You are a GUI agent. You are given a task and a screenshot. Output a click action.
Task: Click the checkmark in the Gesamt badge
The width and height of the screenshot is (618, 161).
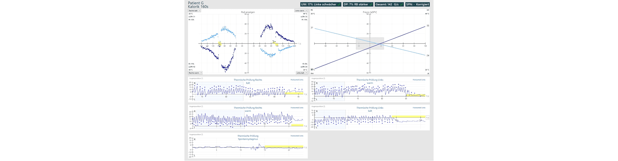click(x=401, y=5)
